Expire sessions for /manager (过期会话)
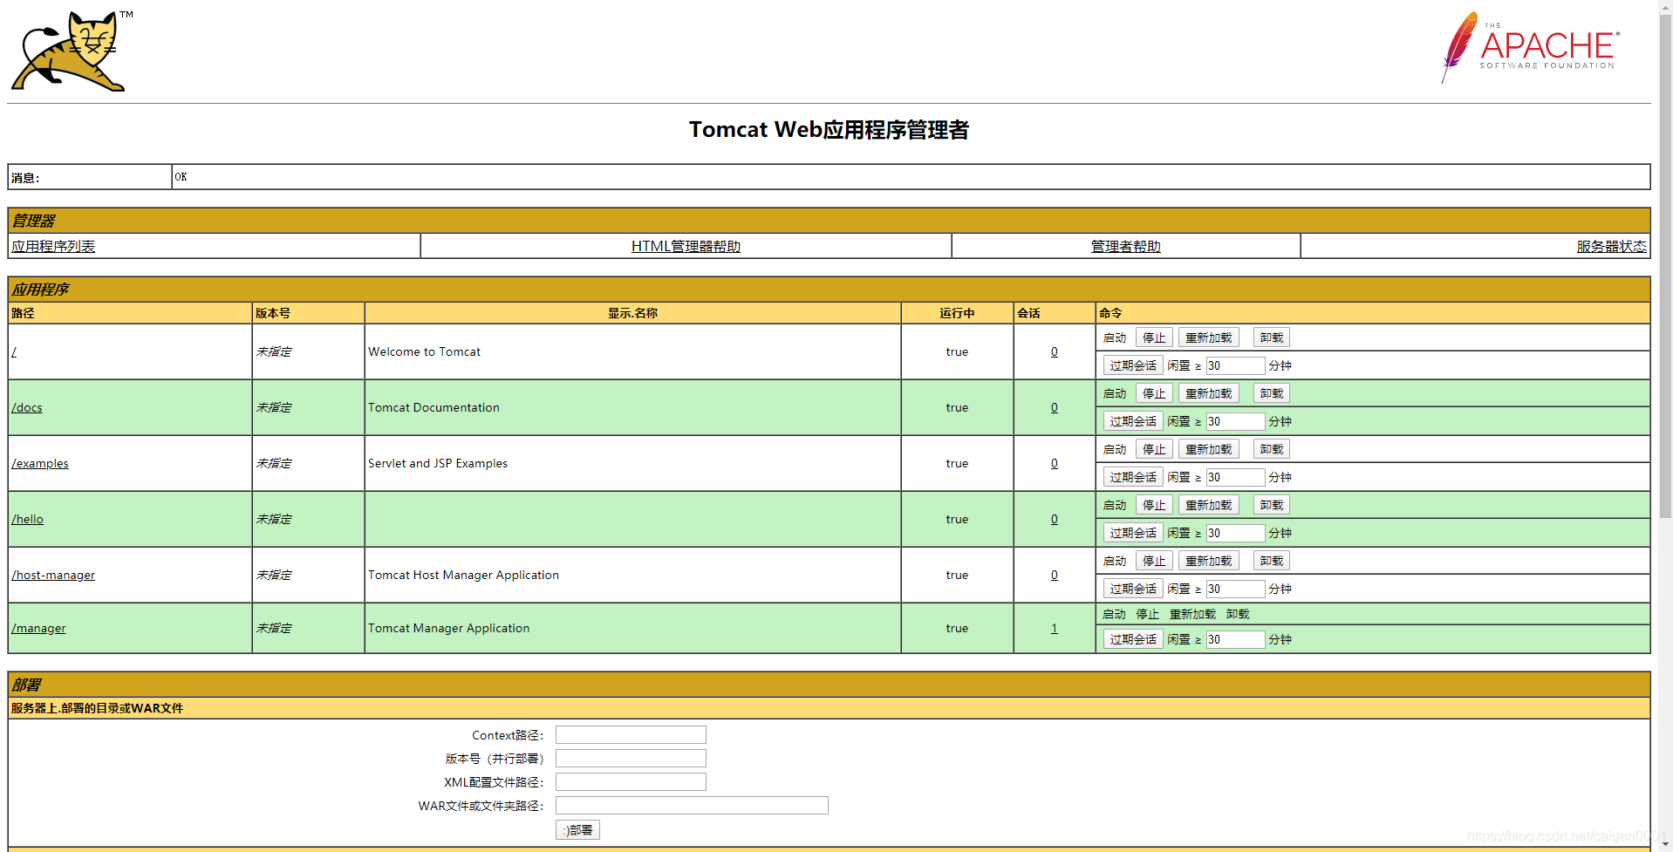This screenshot has width=1673, height=852. point(1133,639)
